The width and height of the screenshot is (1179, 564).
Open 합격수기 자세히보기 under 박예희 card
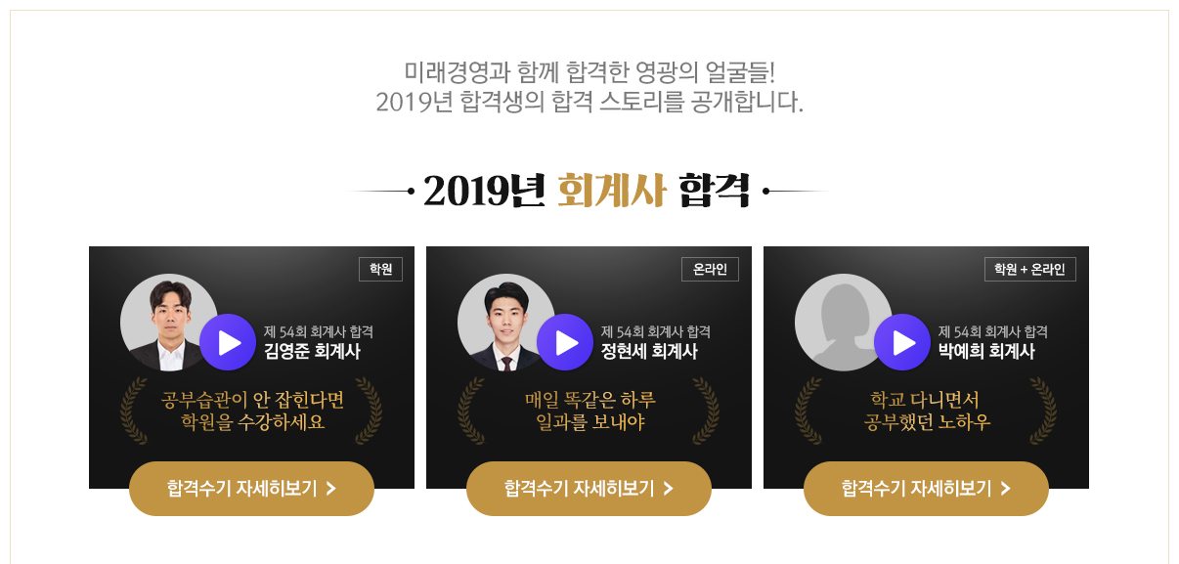point(926,488)
